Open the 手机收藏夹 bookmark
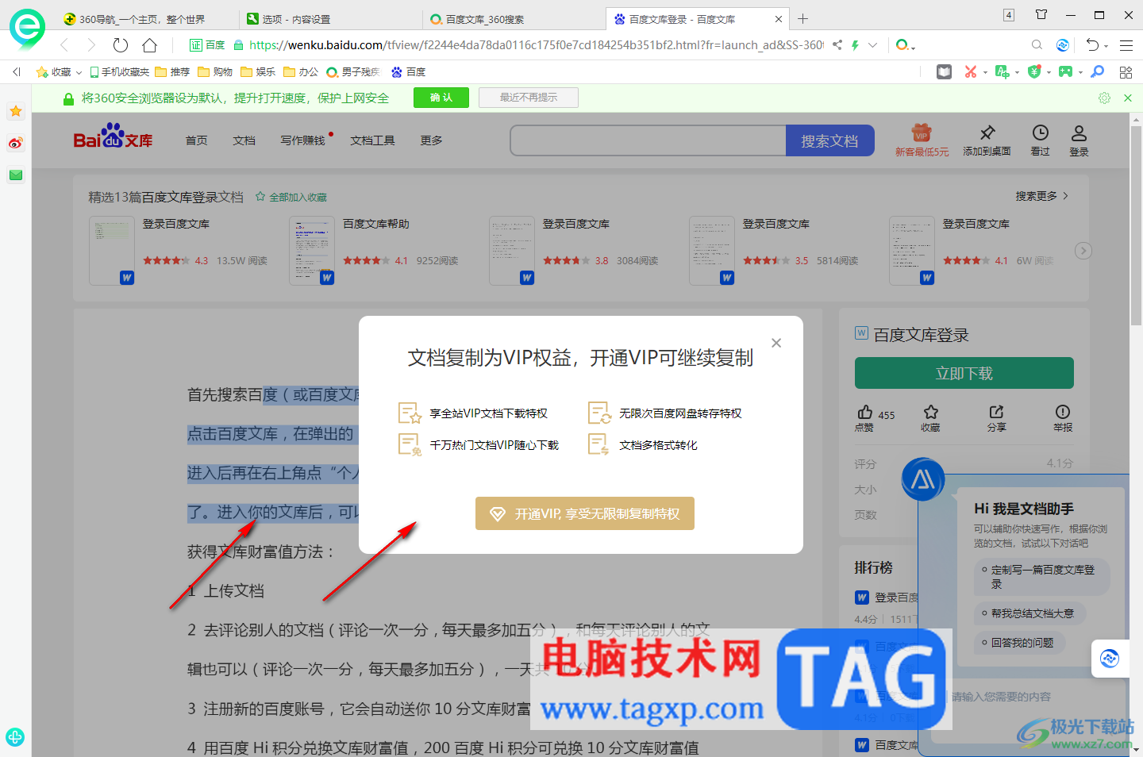Screen dimensions: 1143x757 tap(120, 72)
